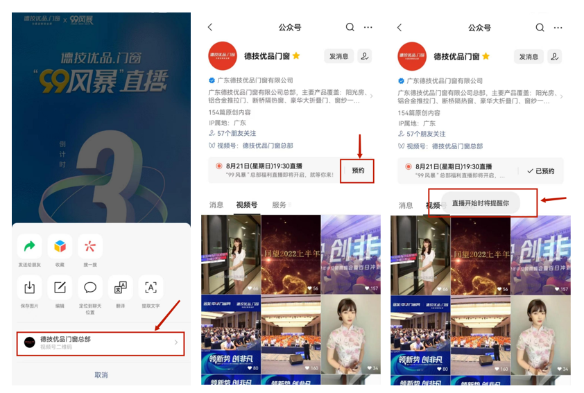Tap 定位到聊天位置 chat bubble icon

click(x=90, y=288)
